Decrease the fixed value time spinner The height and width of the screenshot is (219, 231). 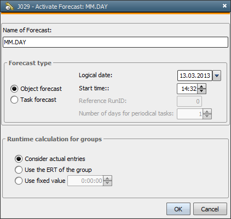coord(107,183)
